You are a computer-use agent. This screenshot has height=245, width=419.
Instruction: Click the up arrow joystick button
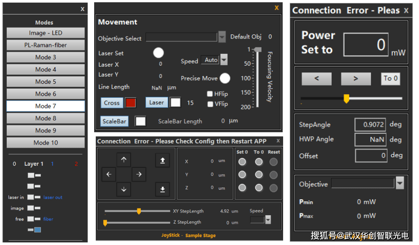pos(124,160)
